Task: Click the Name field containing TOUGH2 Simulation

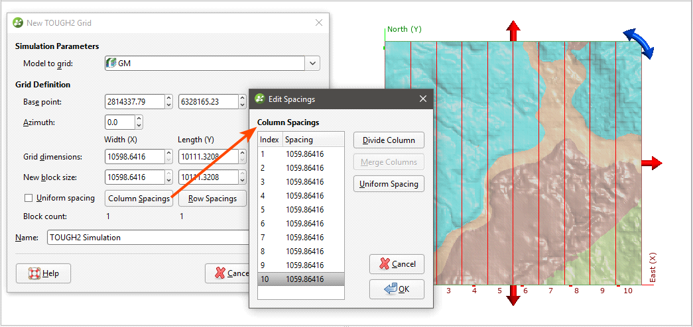Action: pos(146,238)
